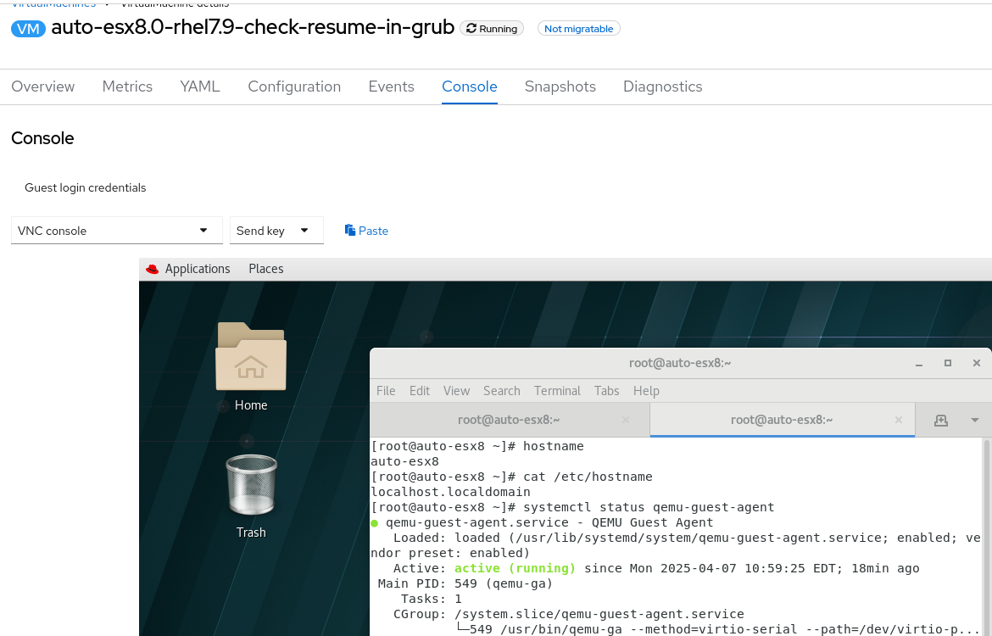Screen dimensions: 992x636
Task: Open the YAML tab
Action: pyautogui.click(x=200, y=86)
